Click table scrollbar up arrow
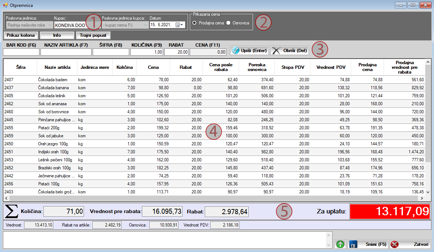434x252 pixels. [428, 62]
